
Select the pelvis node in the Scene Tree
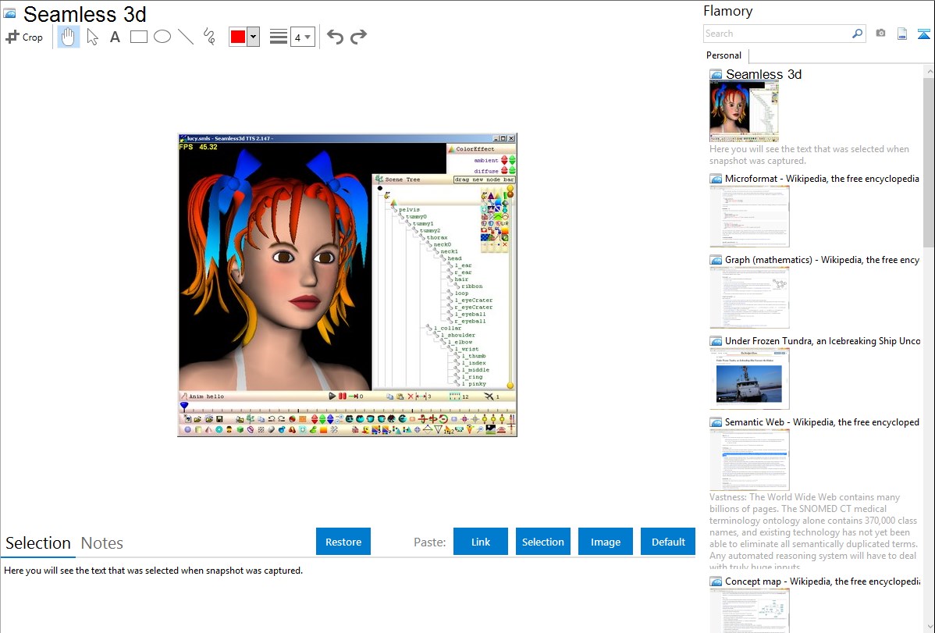pos(409,209)
